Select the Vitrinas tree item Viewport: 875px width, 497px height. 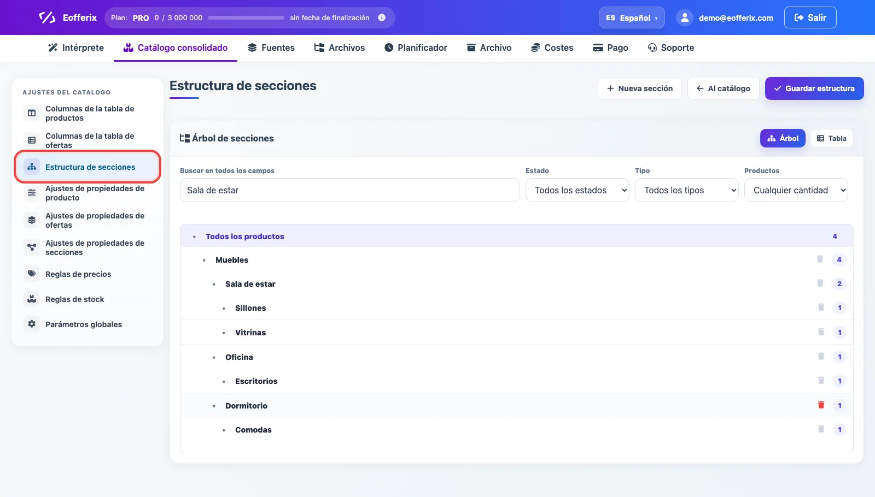pyautogui.click(x=250, y=333)
